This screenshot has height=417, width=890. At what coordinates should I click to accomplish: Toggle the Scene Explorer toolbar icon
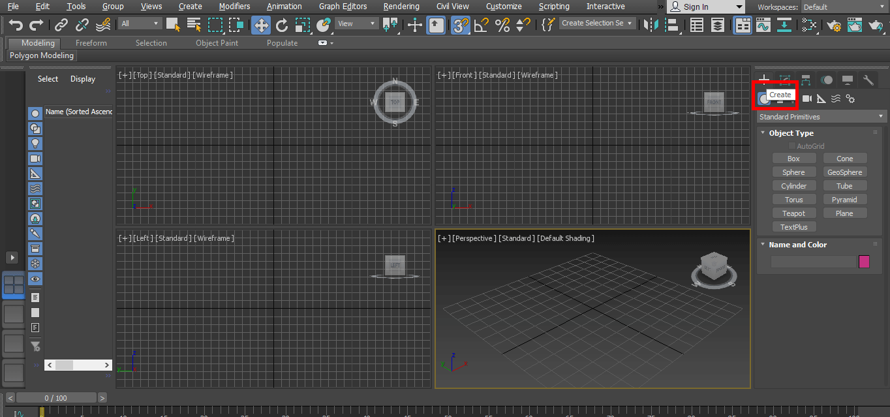697,25
